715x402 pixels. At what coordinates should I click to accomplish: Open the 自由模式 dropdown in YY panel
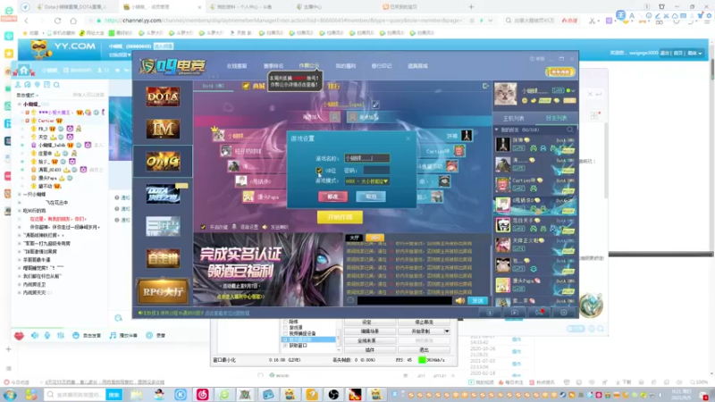(x=28, y=96)
